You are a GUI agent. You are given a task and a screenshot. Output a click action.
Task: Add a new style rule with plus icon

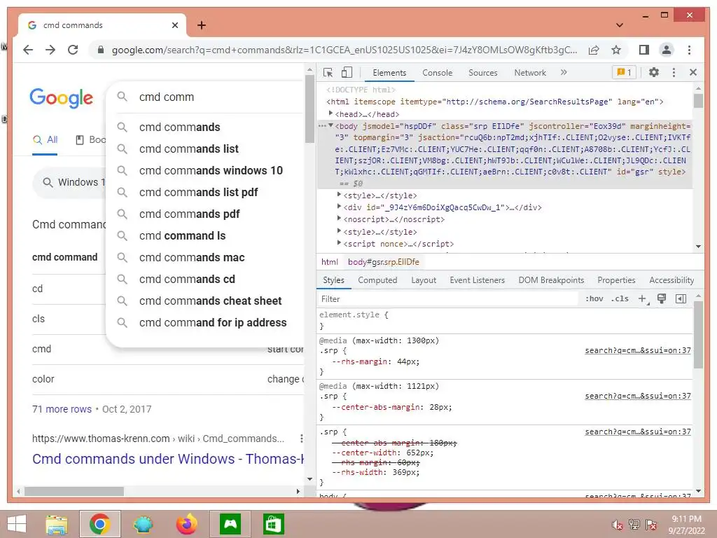click(643, 298)
